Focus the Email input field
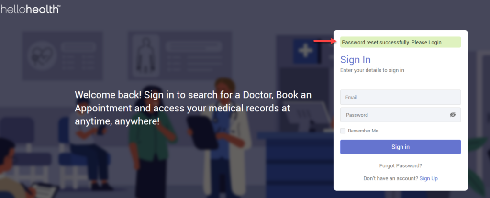The width and height of the screenshot is (490, 198). [x=401, y=97]
